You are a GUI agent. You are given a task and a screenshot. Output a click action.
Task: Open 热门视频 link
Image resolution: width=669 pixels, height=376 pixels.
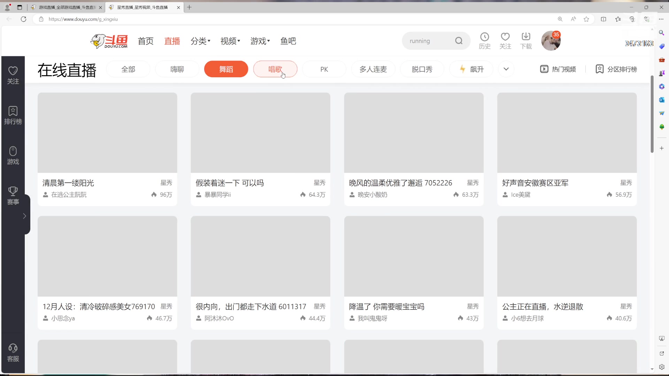(558, 69)
